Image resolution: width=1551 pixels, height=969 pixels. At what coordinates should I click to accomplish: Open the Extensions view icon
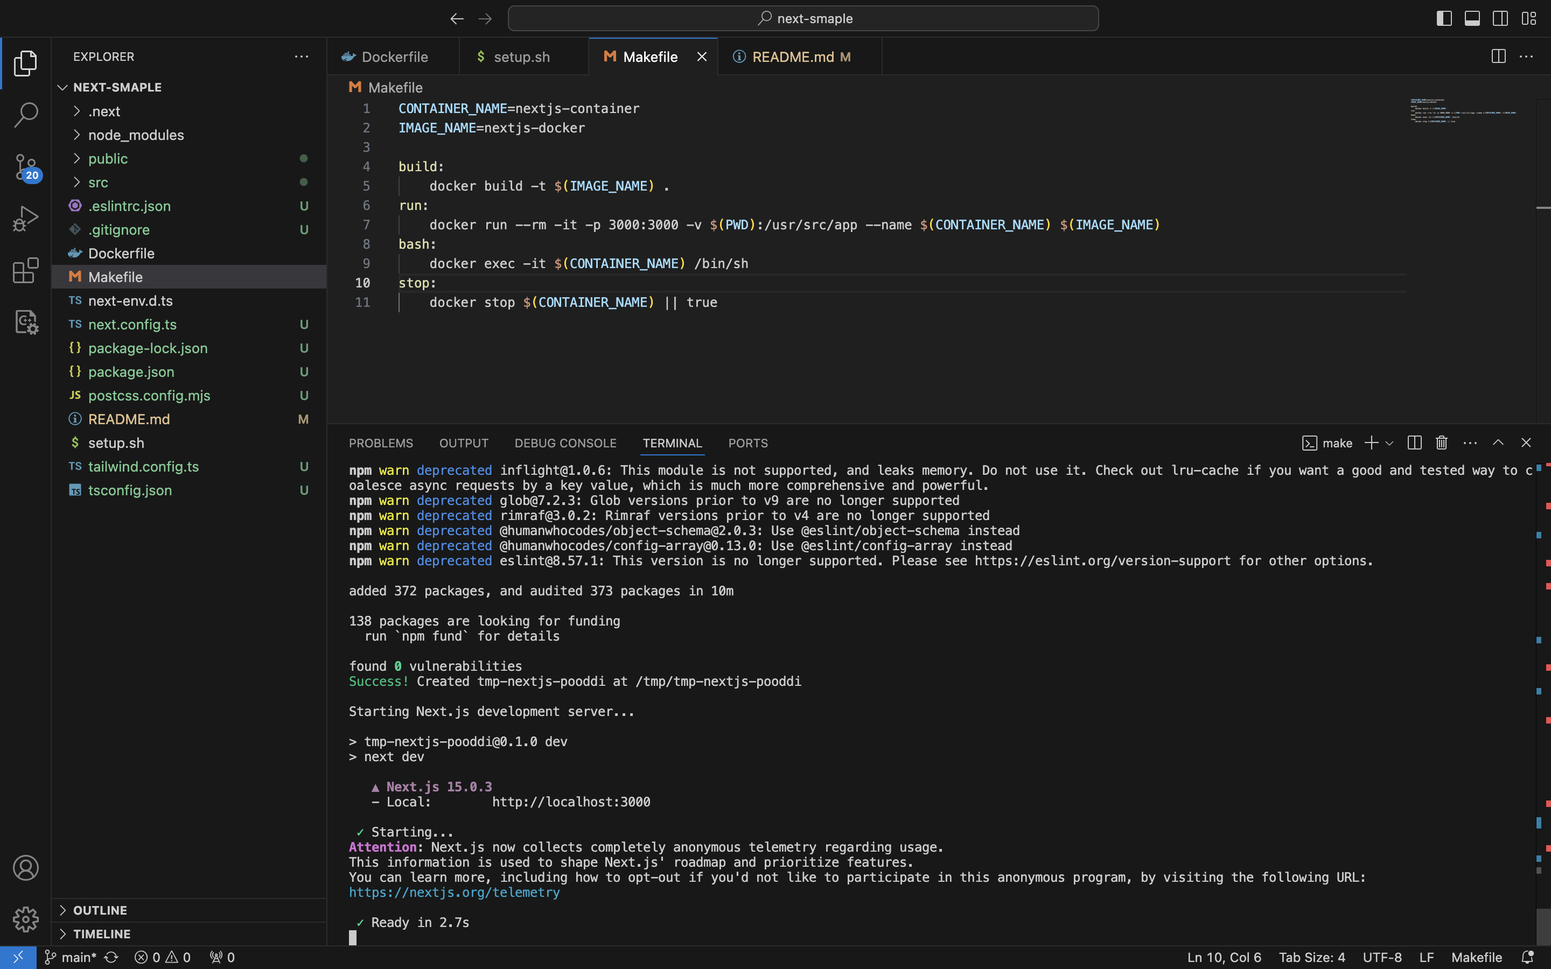26,270
